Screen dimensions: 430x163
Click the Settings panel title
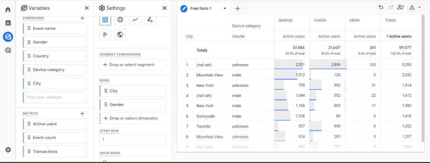click(116, 8)
